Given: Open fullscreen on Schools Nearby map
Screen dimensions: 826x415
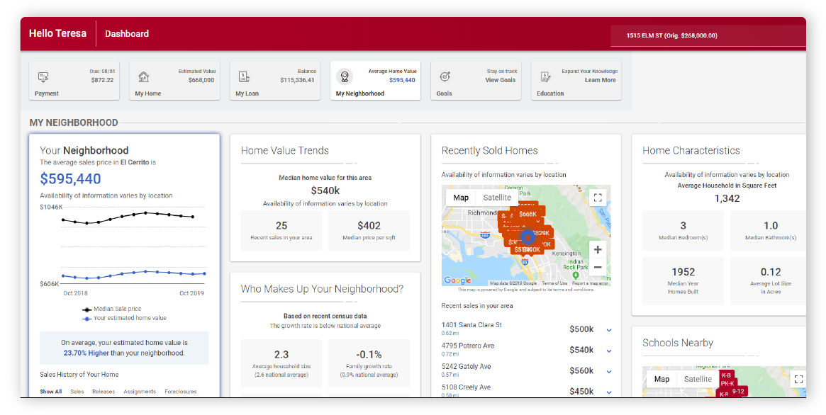Looking at the screenshot, I should click(798, 379).
